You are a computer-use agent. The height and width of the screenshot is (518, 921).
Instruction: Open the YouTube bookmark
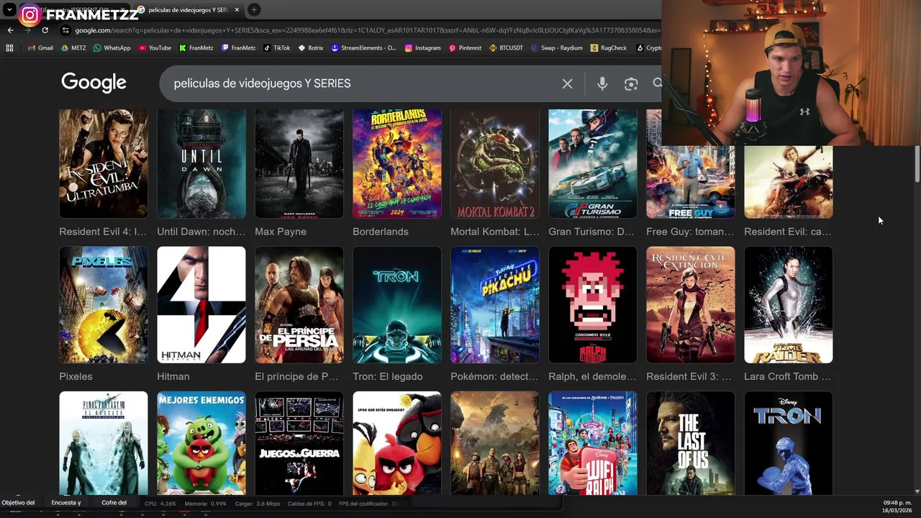[155, 48]
